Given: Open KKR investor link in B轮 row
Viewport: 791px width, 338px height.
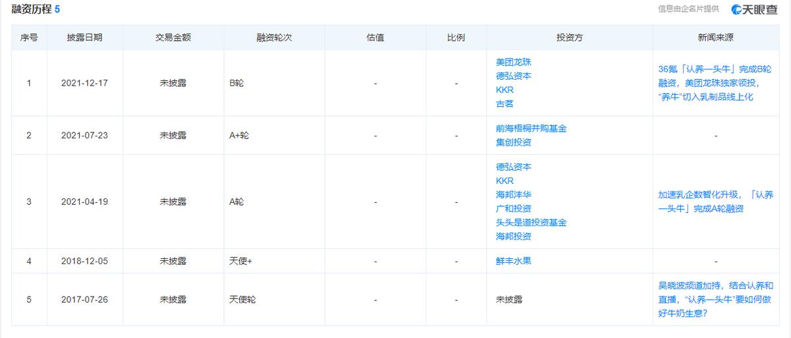Looking at the screenshot, I should (x=504, y=90).
